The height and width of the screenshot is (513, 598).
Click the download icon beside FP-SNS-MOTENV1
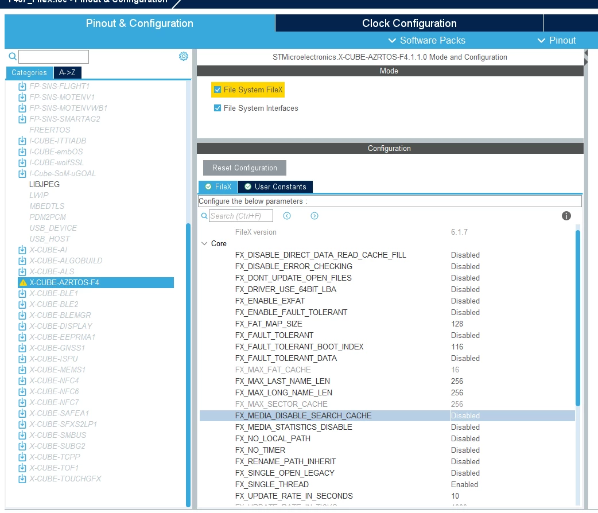(x=22, y=97)
